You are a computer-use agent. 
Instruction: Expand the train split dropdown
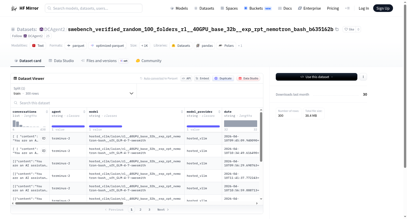tap(74, 91)
